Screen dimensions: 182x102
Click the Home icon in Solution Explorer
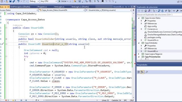click(146, 11)
